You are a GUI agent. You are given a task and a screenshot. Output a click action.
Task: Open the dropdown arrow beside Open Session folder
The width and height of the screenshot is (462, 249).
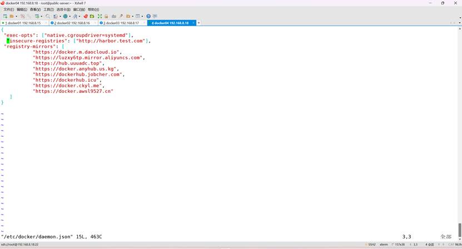point(16,16)
